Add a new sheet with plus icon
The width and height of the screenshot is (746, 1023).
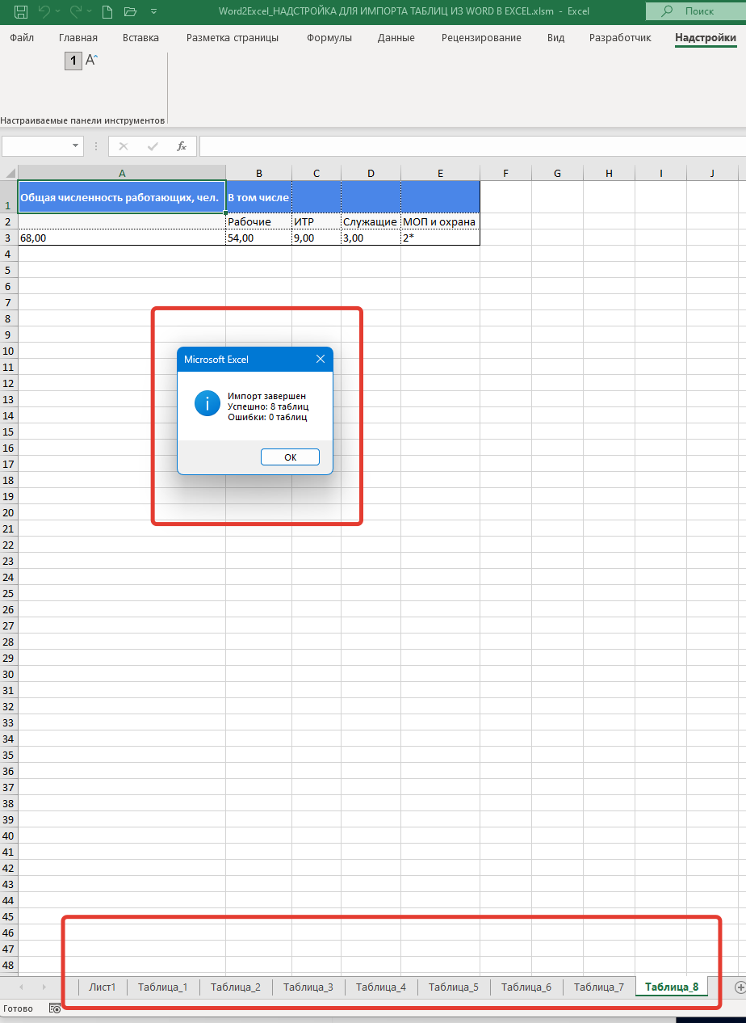click(x=740, y=987)
